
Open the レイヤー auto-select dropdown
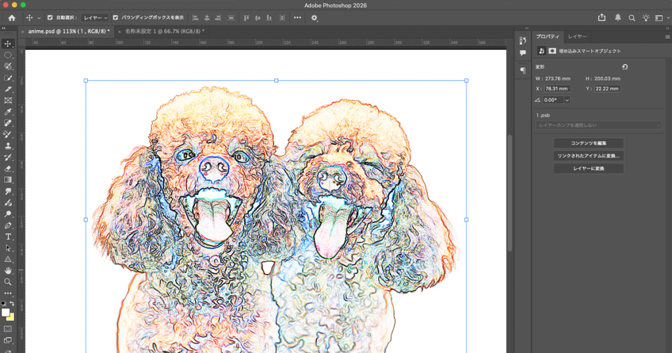click(95, 18)
